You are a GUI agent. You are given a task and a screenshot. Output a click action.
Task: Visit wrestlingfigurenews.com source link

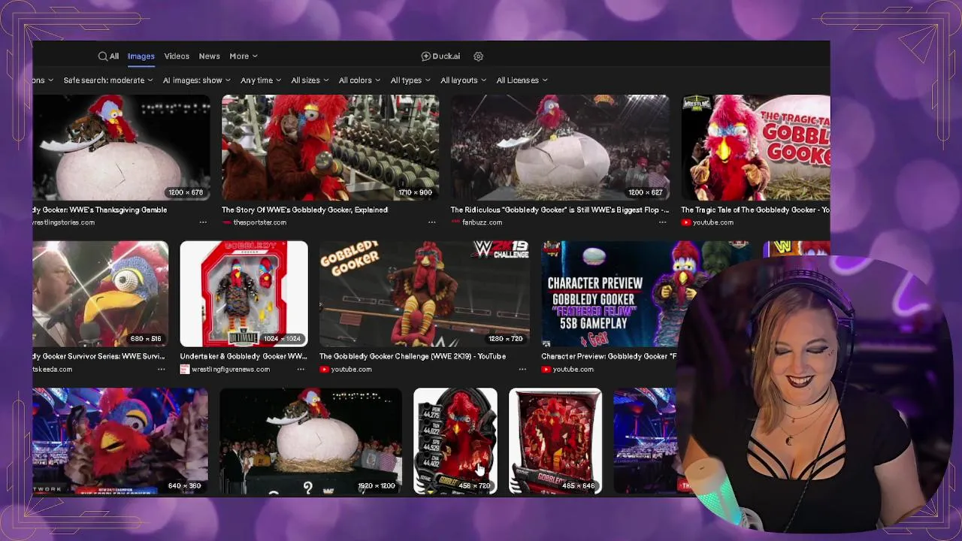(x=230, y=370)
